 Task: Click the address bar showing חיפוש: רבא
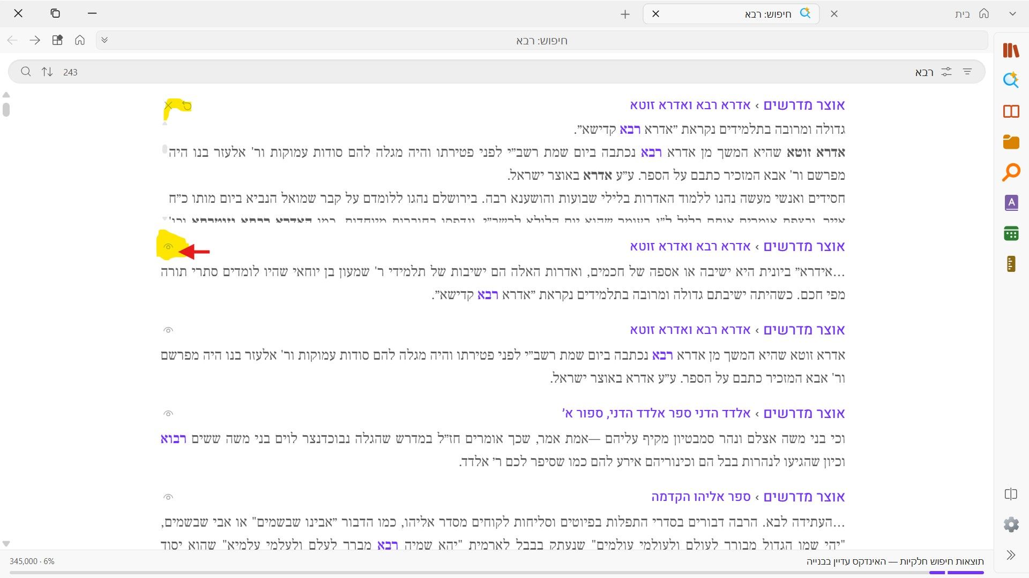pyautogui.click(x=541, y=40)
